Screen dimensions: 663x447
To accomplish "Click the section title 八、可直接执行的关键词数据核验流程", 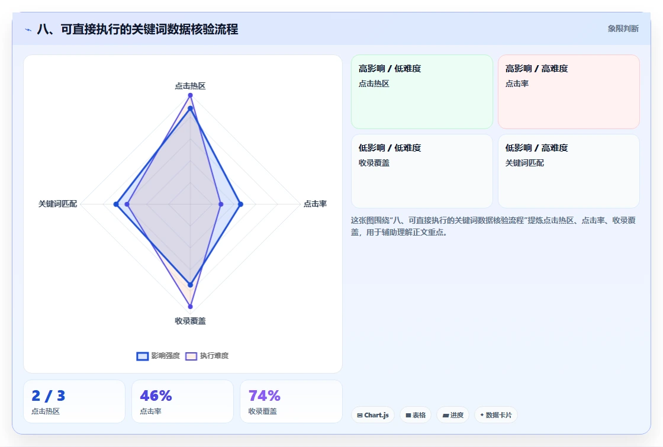I will click(x=137, y=29).
